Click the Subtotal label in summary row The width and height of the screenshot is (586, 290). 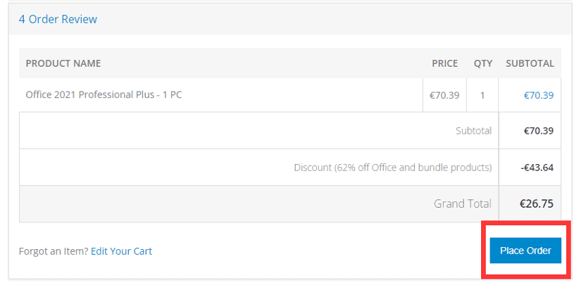473,130
